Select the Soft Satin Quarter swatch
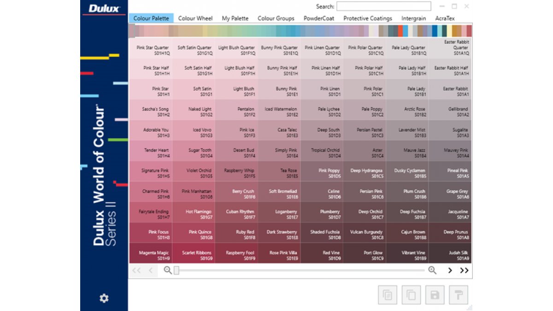The height and width of the screenshot is (311, 553). point(194,48)
